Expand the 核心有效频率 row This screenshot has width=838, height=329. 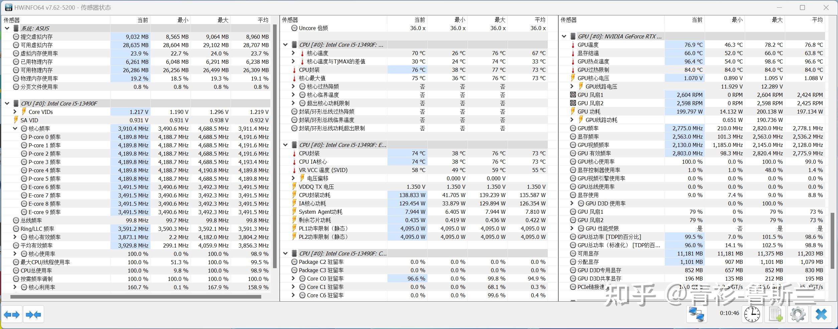(x=15, y=237)
